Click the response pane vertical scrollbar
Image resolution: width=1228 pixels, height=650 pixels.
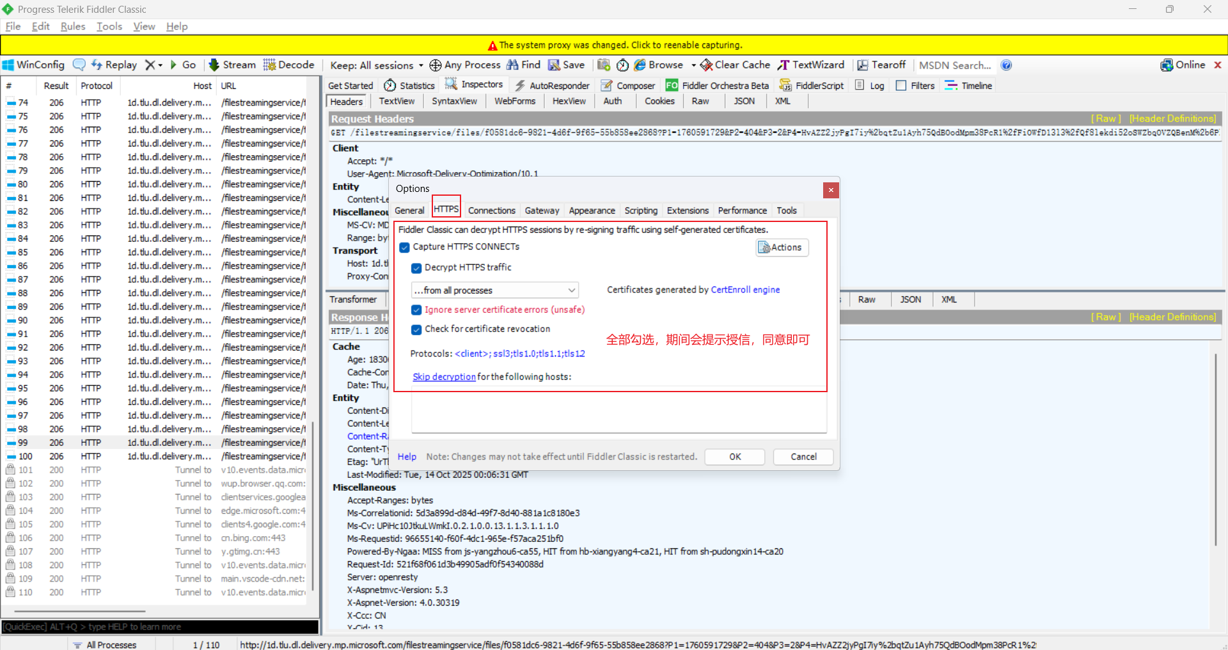click(x=1215, y=449)
